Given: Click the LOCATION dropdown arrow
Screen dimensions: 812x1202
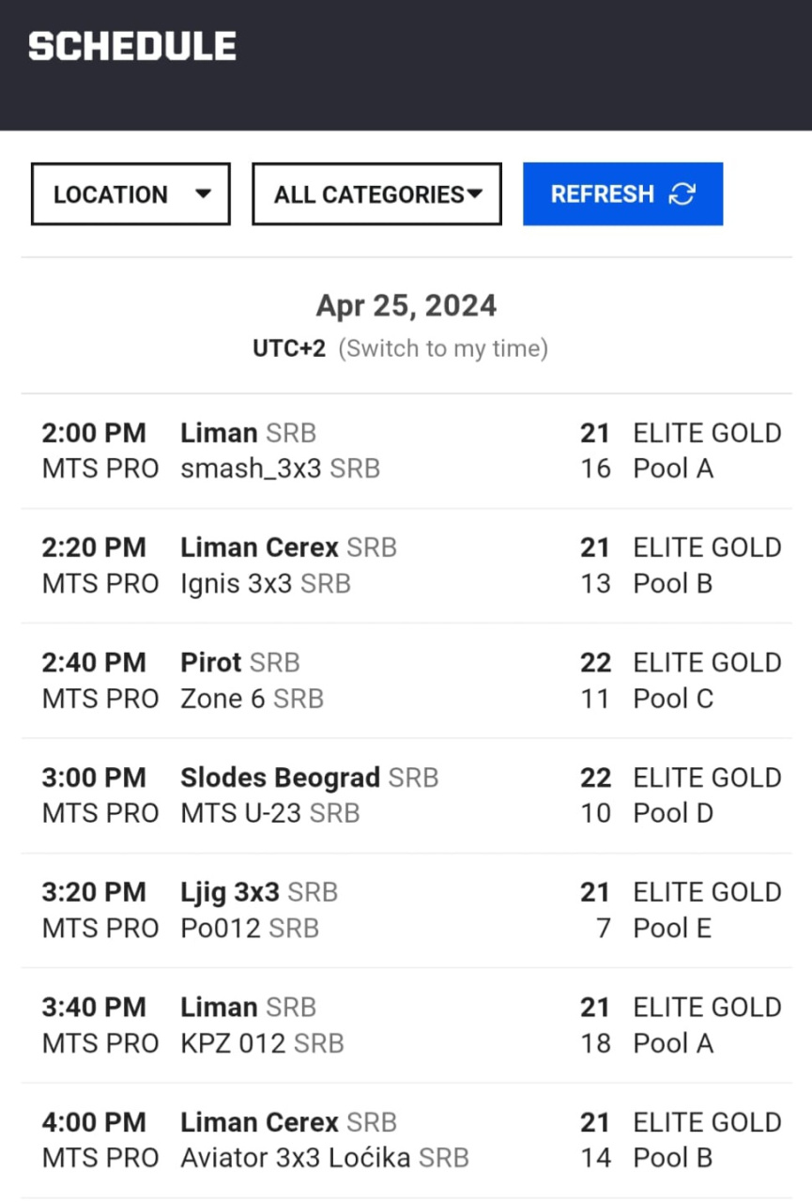Looking at the screenshot, I should click(x=203, y=194).
